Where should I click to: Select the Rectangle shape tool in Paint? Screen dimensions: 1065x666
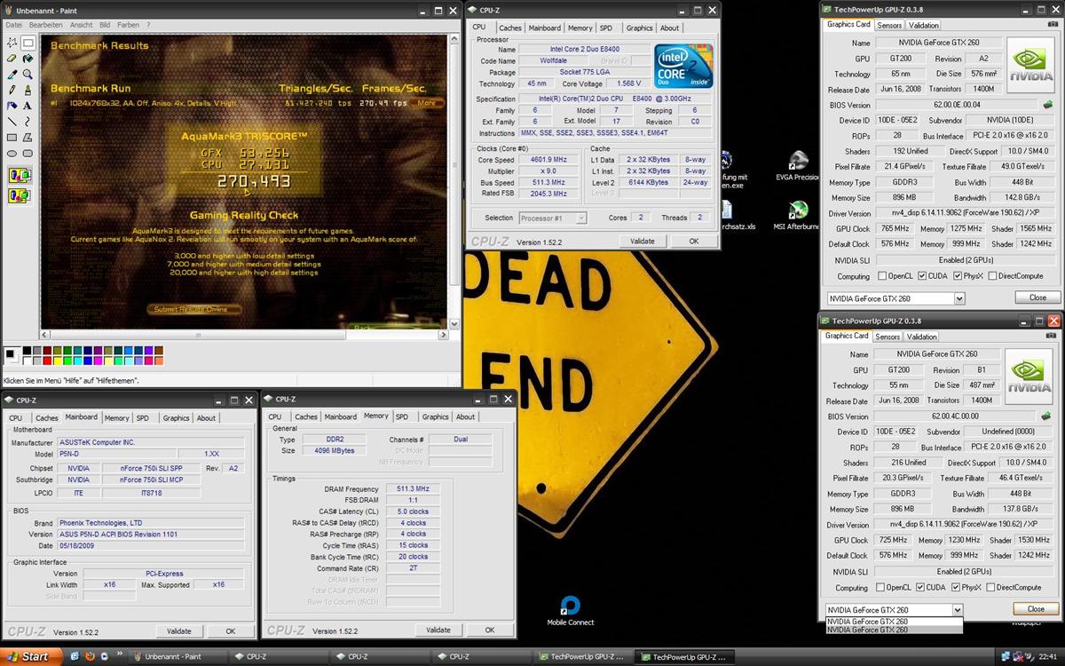coord(12,138)
